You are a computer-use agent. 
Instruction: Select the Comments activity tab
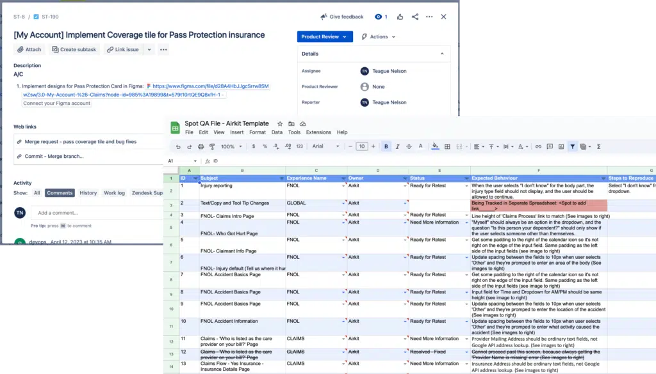tap(60, 193)
